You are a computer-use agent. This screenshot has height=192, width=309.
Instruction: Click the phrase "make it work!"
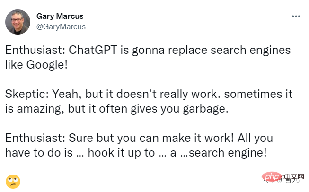point(184,140)
